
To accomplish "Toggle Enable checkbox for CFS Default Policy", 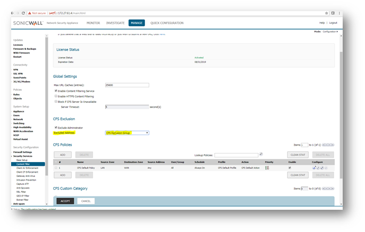I will click(290, 167).
